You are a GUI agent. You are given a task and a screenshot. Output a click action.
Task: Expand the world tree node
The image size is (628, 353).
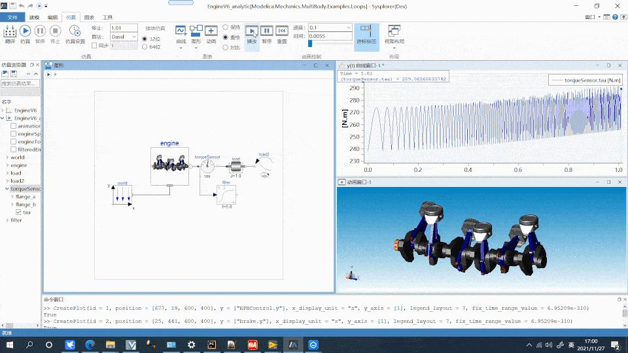(7, 158)
